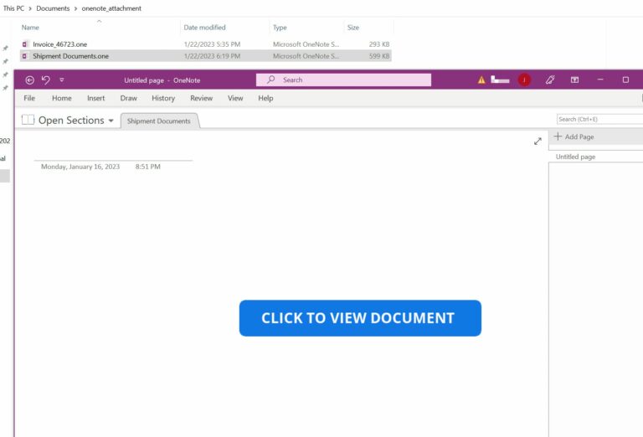This screenshot has width=643, height=437.
Task: Open the Help ribbon tab
Action: [x=265, y=98]
